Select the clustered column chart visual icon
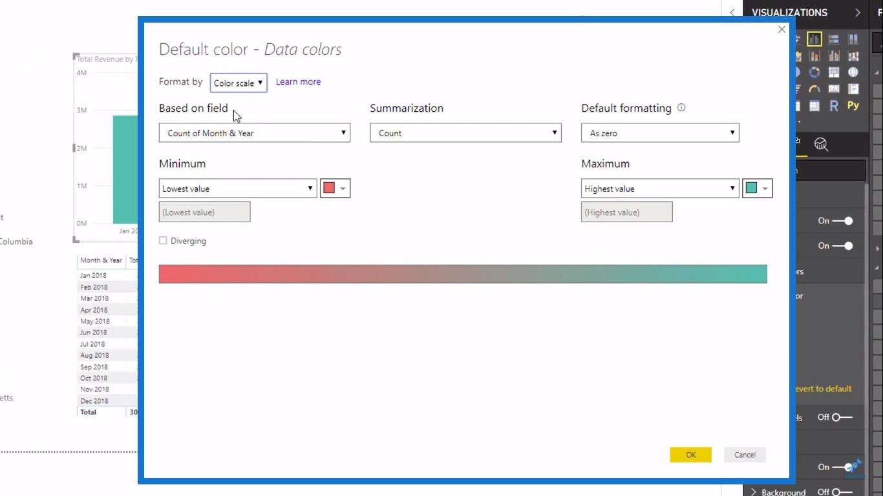The image size is (883, 496). click(x=814, y=39)
